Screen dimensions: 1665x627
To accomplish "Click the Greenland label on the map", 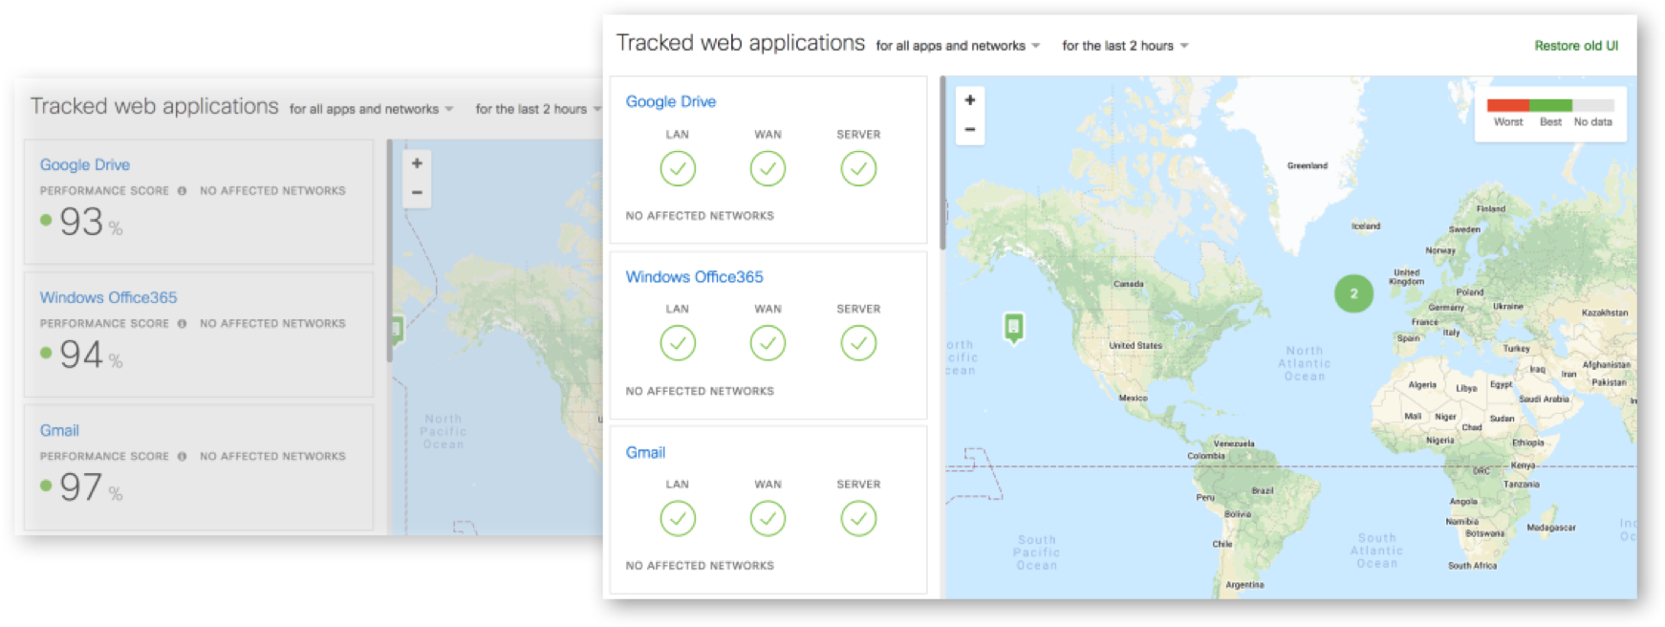I will [x=1307, y=166].
